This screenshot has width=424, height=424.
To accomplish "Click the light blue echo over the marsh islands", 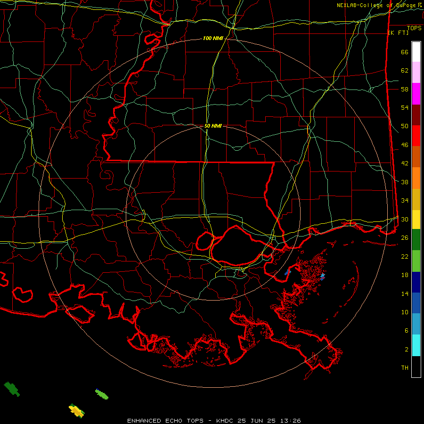I will [322, 277].
